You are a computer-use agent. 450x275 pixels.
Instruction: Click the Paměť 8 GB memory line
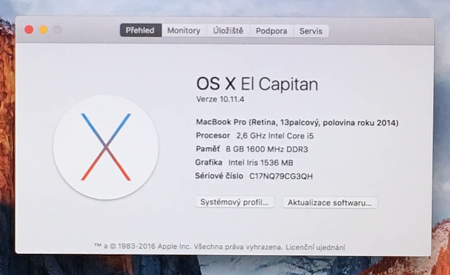point(252,149)
